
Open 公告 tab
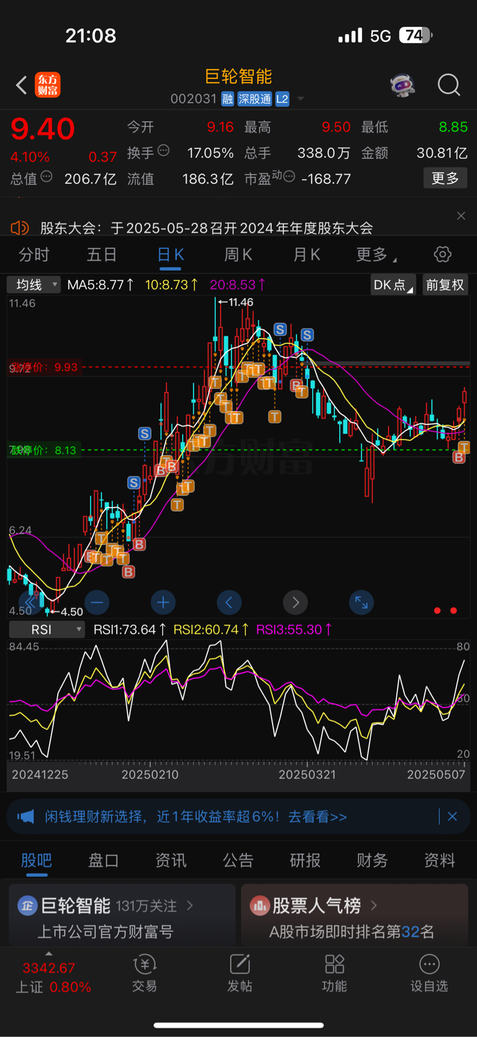(x=238, y=860)
